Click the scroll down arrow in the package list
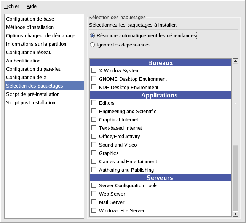 pos(235,213)
